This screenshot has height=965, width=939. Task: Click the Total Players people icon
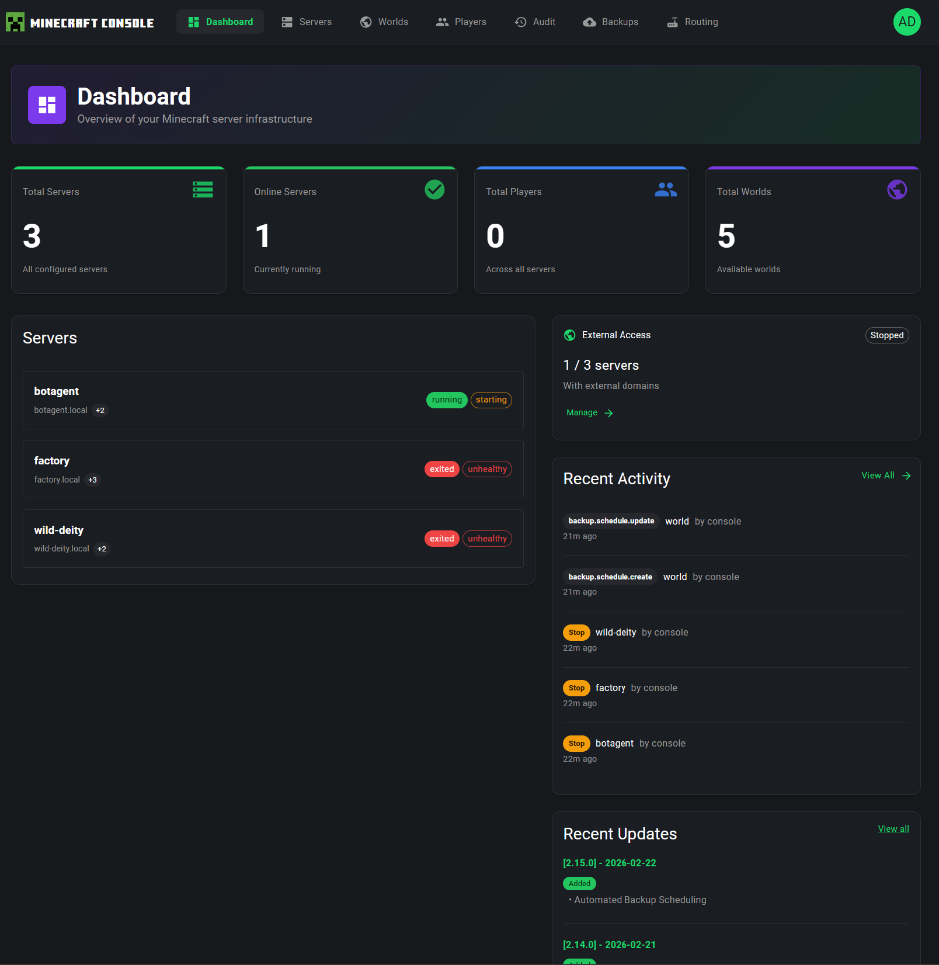point(666,189)
